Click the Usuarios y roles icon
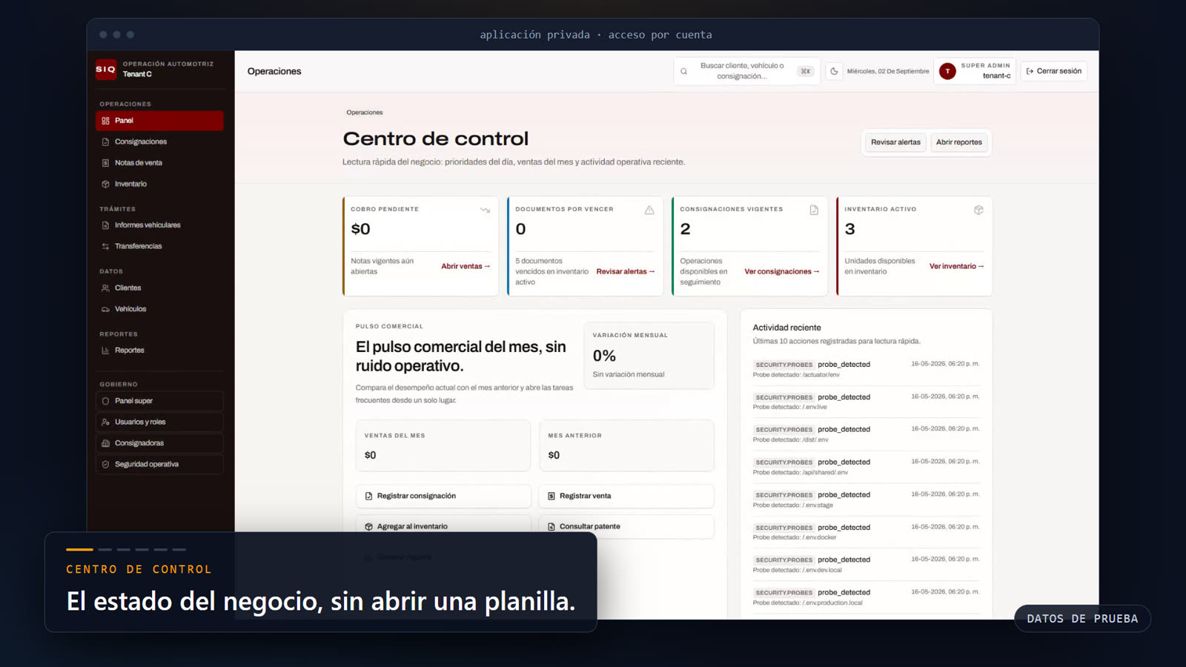The height and width of the screenshot is (667, 1186). pyautogui.click(x=105, y=422)
